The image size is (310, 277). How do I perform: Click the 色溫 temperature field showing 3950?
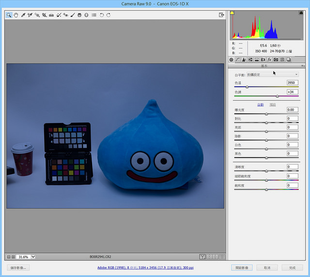tap(293, 83)
